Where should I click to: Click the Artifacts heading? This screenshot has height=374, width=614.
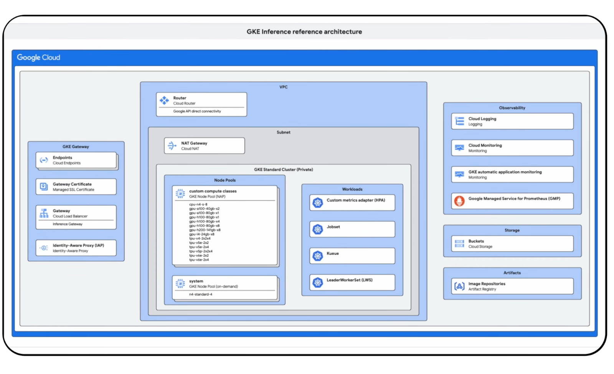pos(512,273)
